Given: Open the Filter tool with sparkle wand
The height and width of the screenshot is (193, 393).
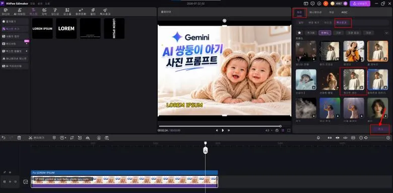Looking at the screenshot, I should coord(93,12).
